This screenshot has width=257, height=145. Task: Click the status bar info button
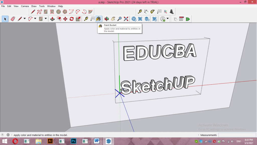click(8, 135)
